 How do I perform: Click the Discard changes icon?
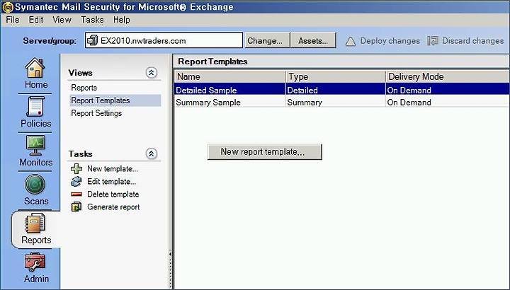point(433,41)
